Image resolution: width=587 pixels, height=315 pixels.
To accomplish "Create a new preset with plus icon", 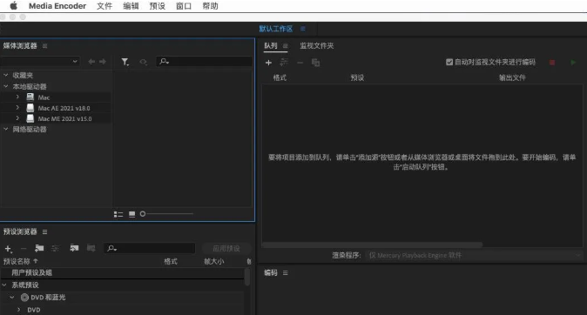I will click(8, 248).
